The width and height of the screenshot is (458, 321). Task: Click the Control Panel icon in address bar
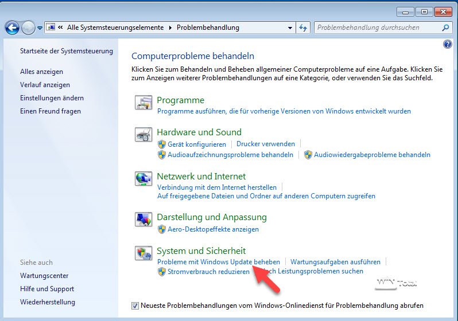[x=51, y=28]
